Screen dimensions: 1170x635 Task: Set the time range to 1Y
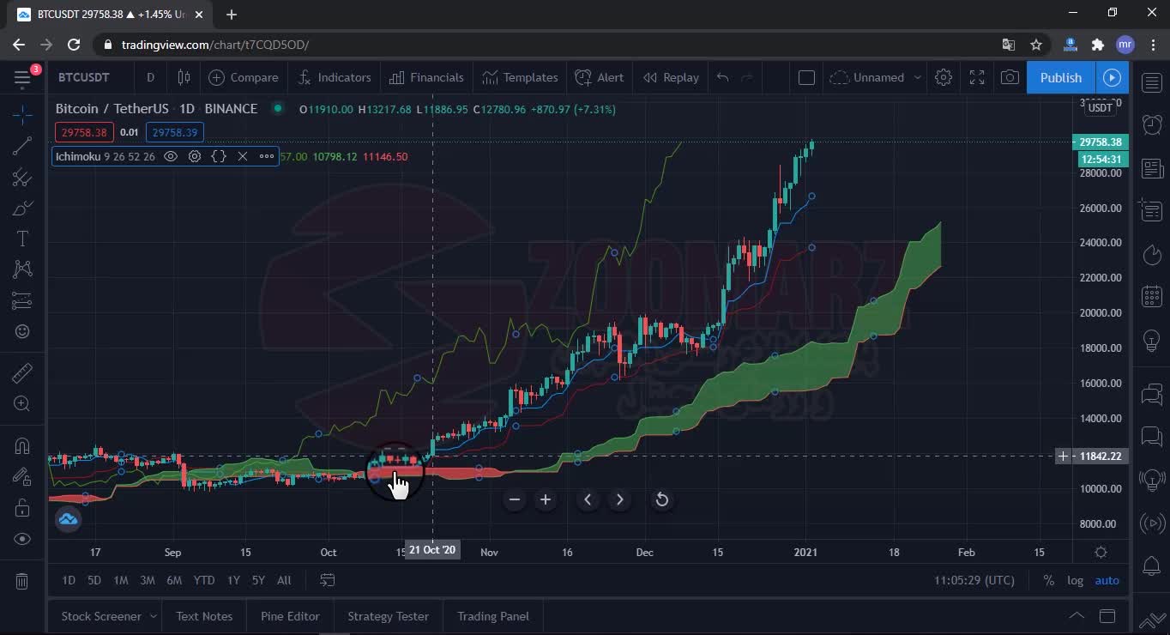(x=233, y=580)
